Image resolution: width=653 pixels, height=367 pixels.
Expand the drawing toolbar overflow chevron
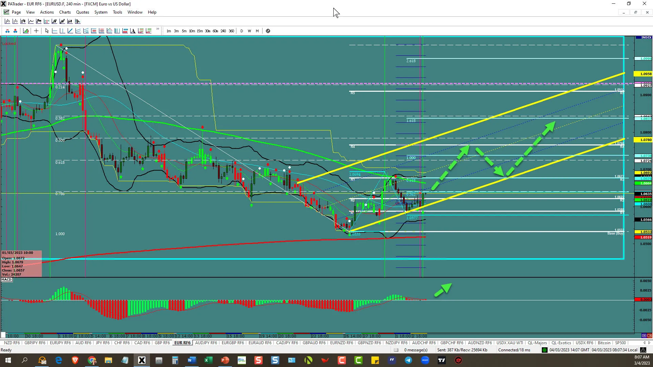coord(158,29)
